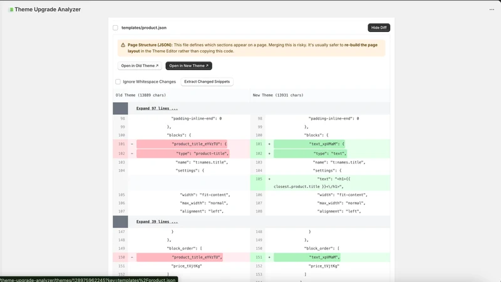501x282 pixels.
Task: Click added line "text_xpVMaM": {
Action: click(x=309, y=144)
